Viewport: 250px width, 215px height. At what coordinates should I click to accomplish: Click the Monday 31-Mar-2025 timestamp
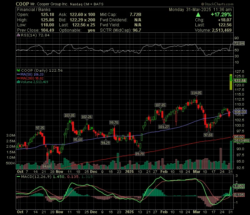[200, 10]
